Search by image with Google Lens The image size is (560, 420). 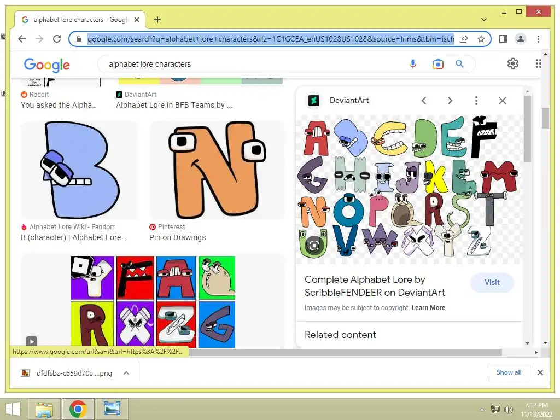tap(438, 64)
